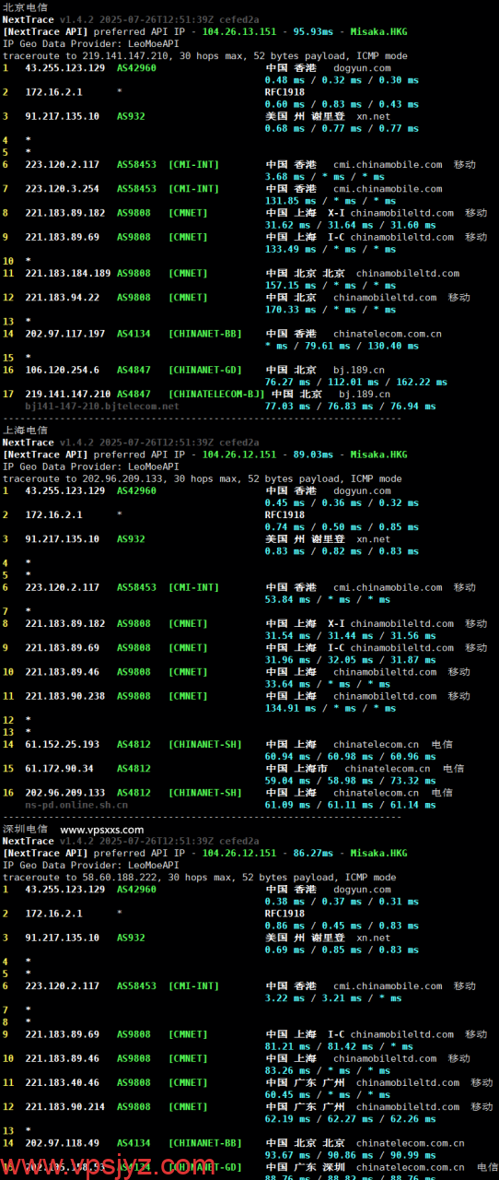Click the '北京电信' section header
This screenshot has width=499, height=1180.
(25, 6)
